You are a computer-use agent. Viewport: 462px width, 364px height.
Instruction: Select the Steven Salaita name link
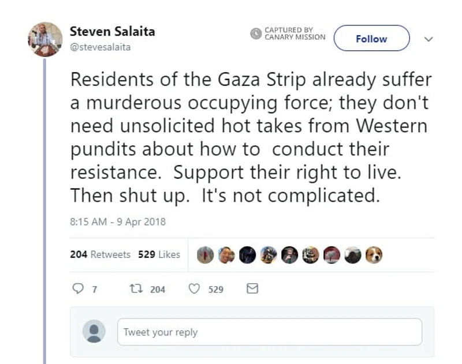(x=112, y=32)
